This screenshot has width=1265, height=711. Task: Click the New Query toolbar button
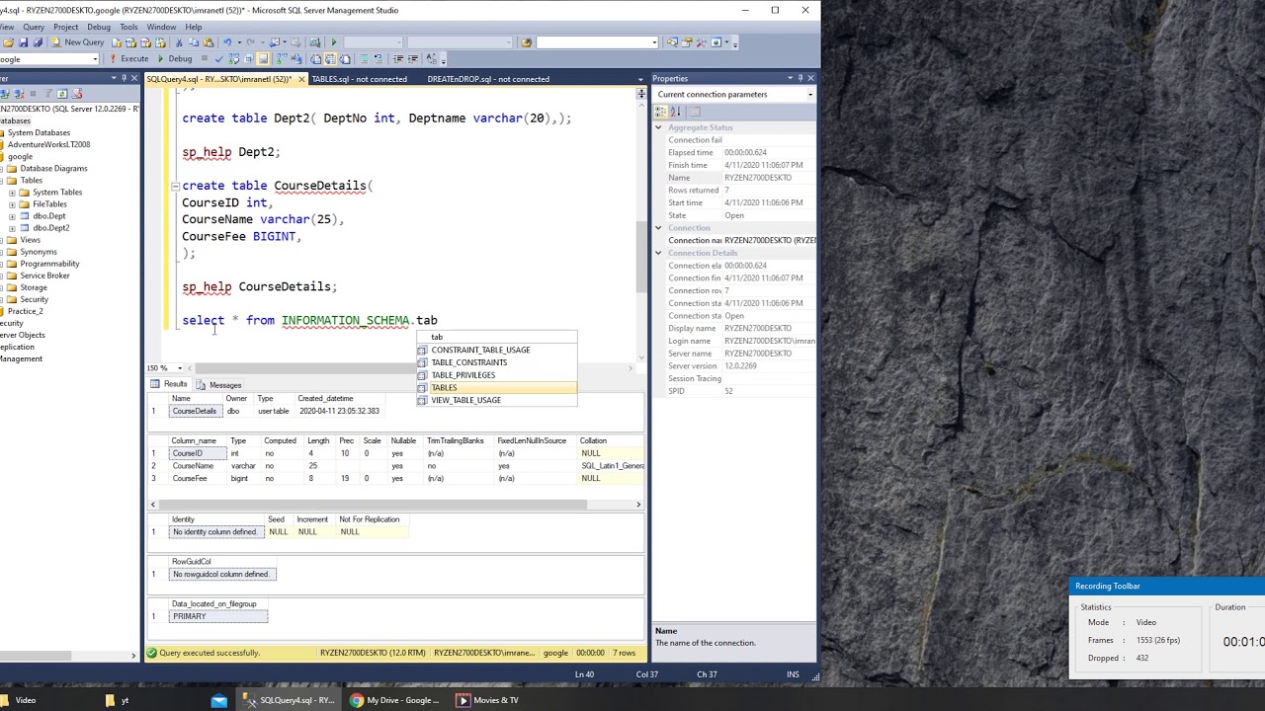pos(78,42)
